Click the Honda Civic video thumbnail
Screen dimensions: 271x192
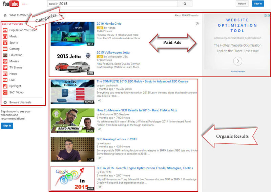click(x=72, y=34)
